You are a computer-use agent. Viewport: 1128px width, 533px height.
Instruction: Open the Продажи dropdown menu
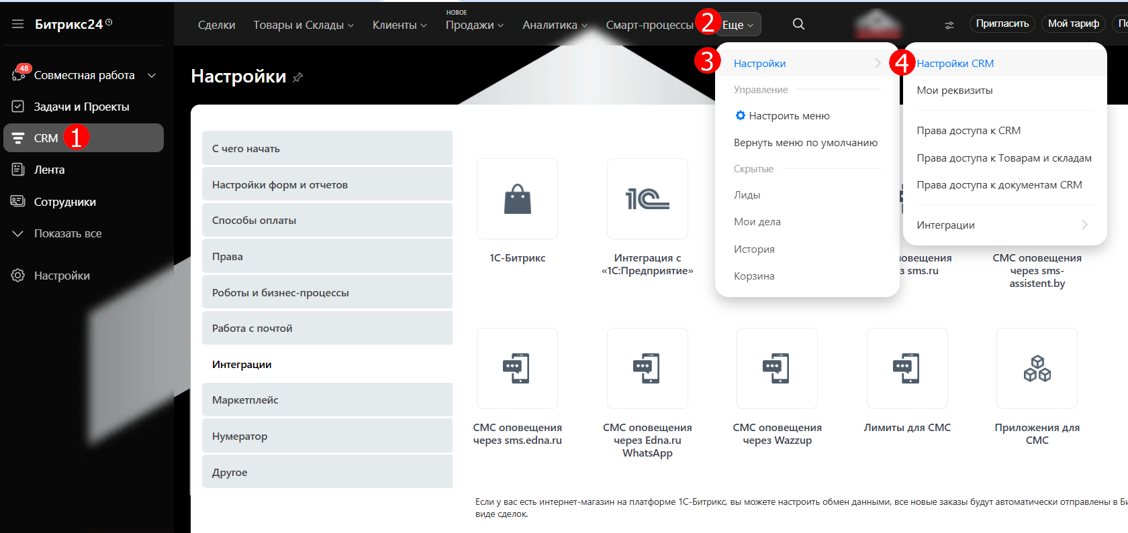pos(474,25)
